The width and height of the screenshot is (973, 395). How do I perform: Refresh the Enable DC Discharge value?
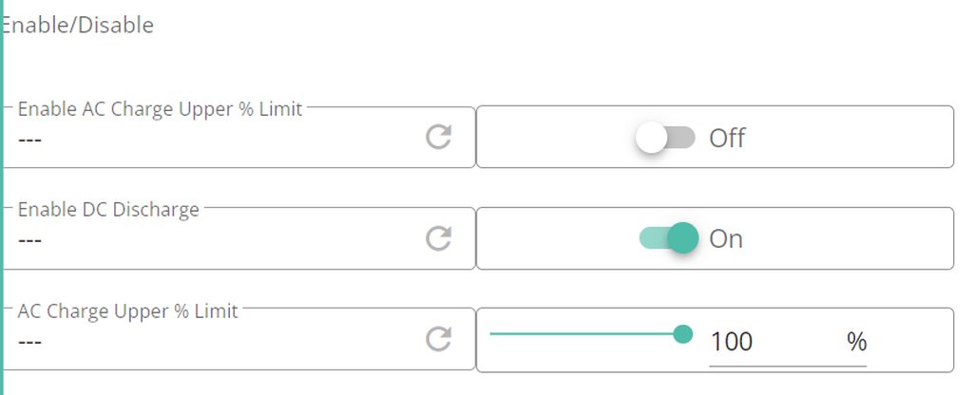(x=438, y=238)
